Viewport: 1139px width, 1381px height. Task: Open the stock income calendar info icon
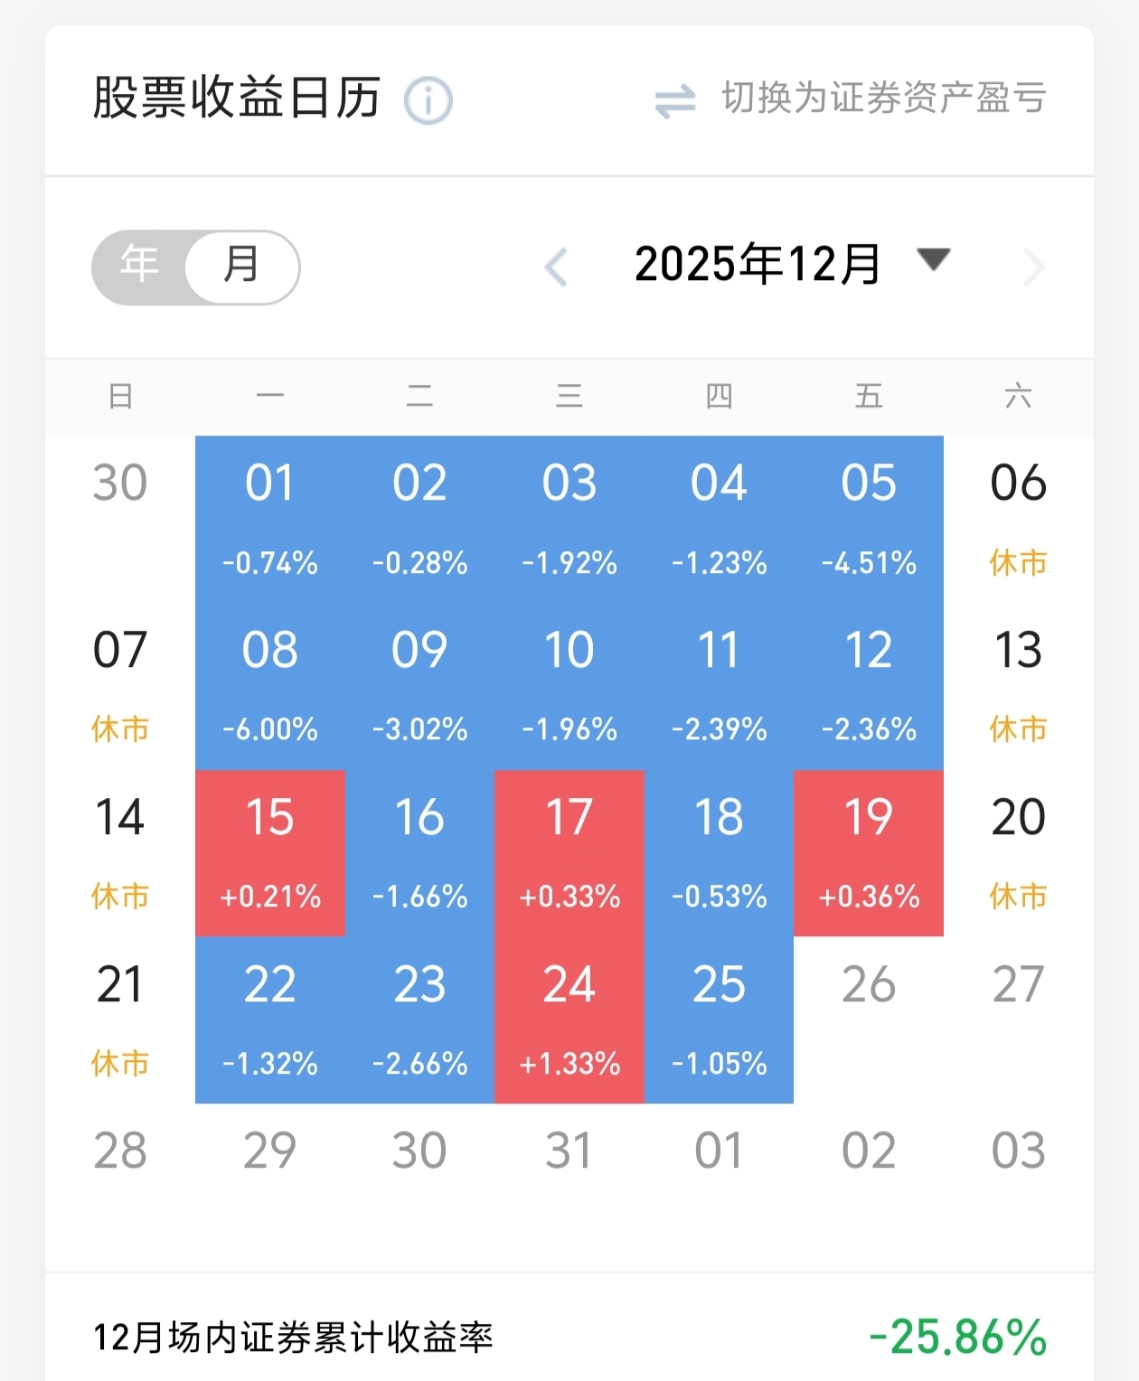tap(428, 100)
